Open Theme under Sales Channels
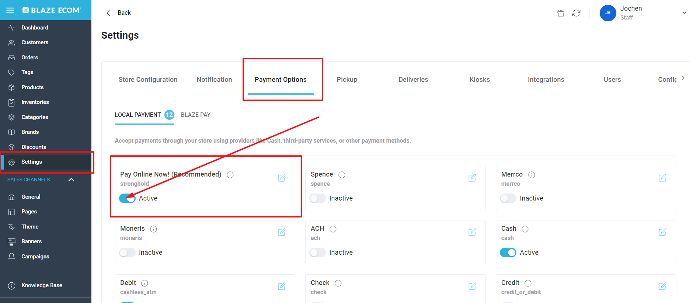Image resolution: width=700 pixels, height=303 pixels. point(30,226)
